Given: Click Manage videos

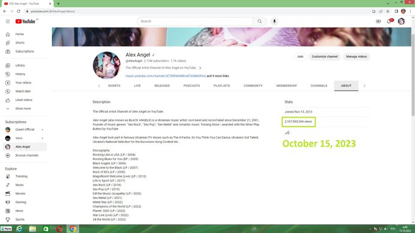Looking at the screenshot, I should pos(356,57).
